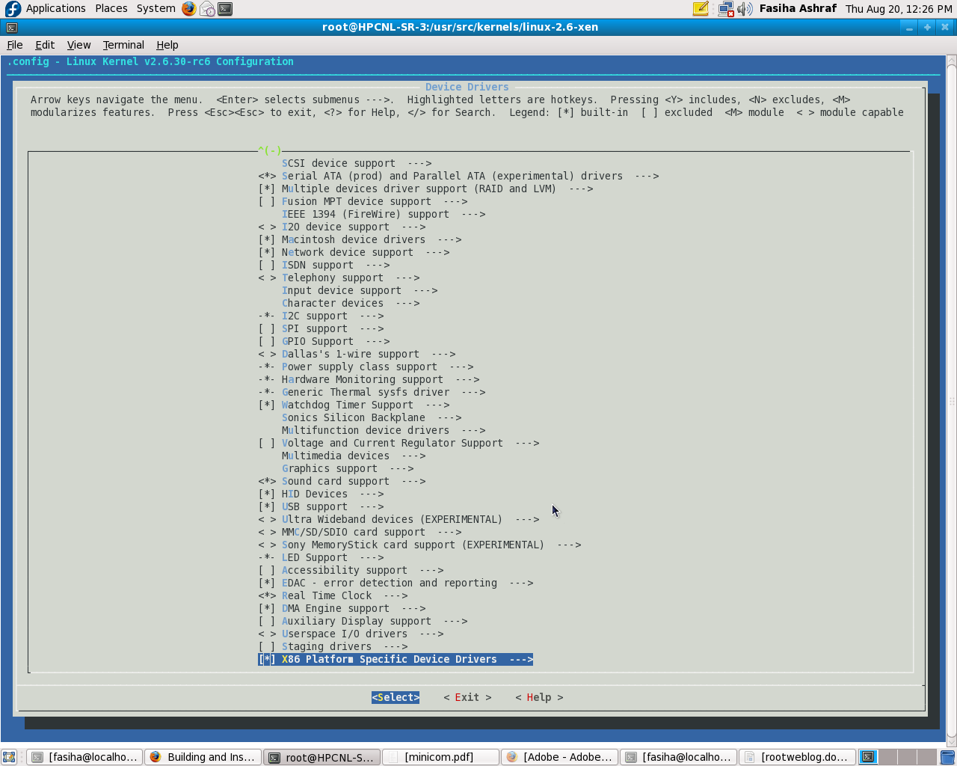
Task: Click the Help button at bottom
Action: (539, 697)
